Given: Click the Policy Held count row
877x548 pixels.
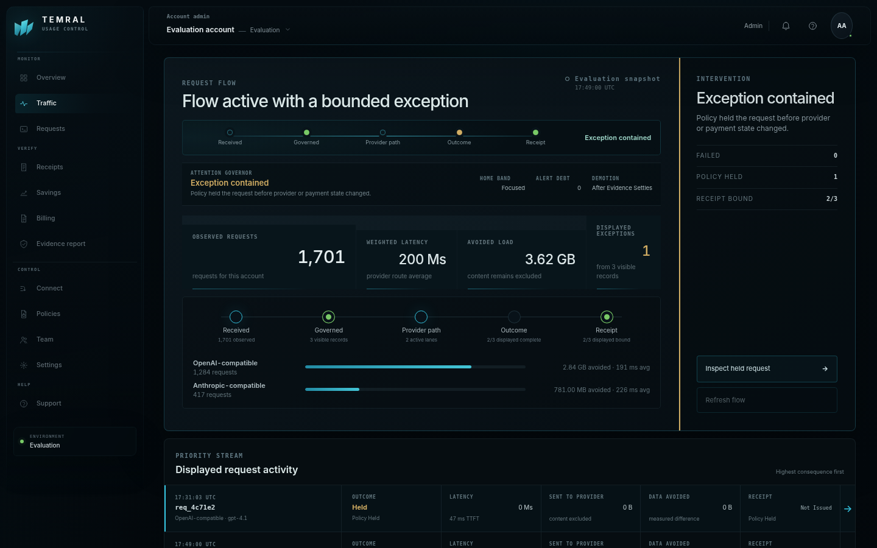Looking at the screenshot, I should [x=767, y=177].
